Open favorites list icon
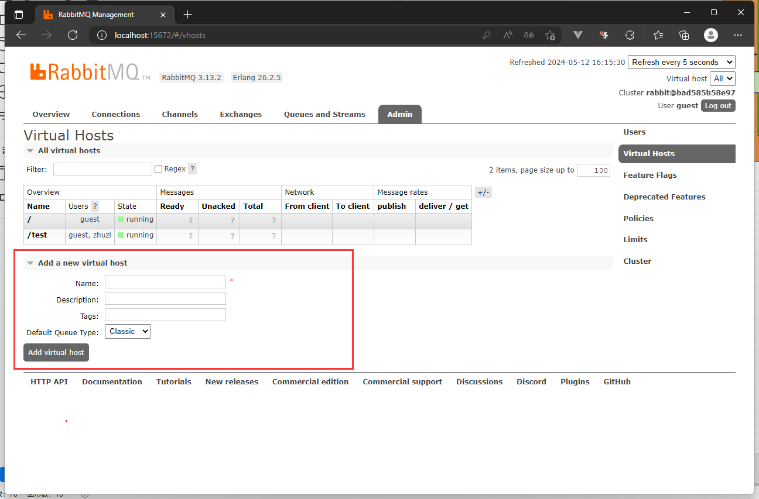The image size is (759, 499). (658, 35)
